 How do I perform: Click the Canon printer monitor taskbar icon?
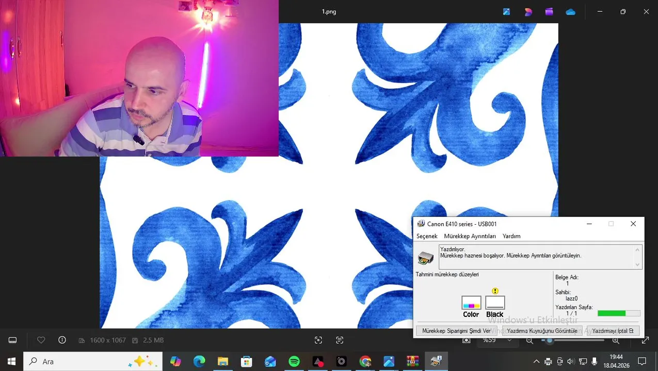click(x=436, y=361)
